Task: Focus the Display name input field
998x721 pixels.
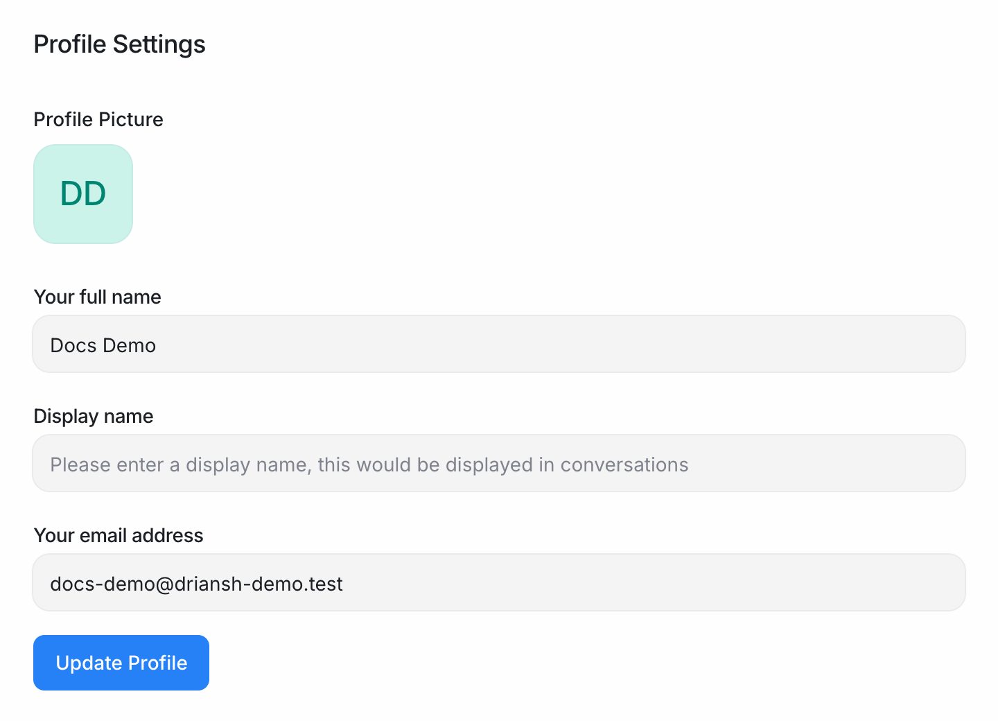Action: tap(499, 463)
